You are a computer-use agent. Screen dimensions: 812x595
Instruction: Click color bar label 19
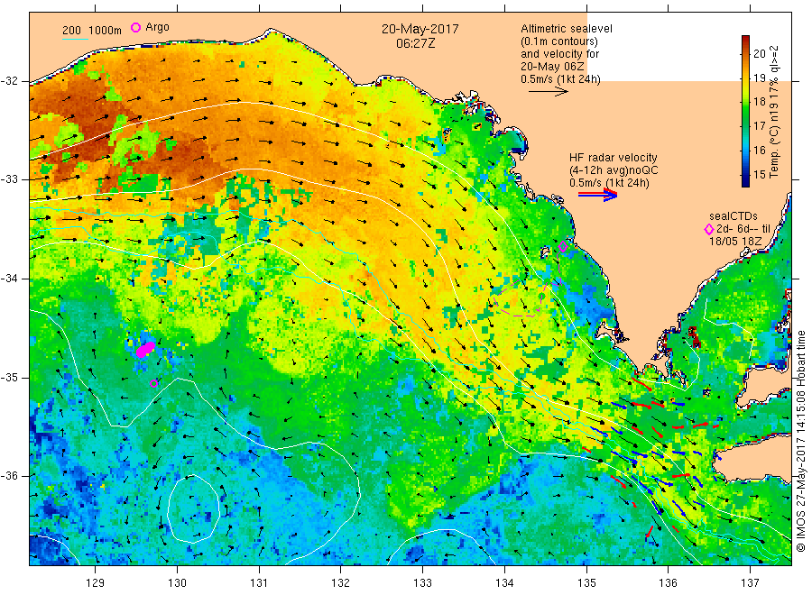pyautogui.click(x=759, y=78)
